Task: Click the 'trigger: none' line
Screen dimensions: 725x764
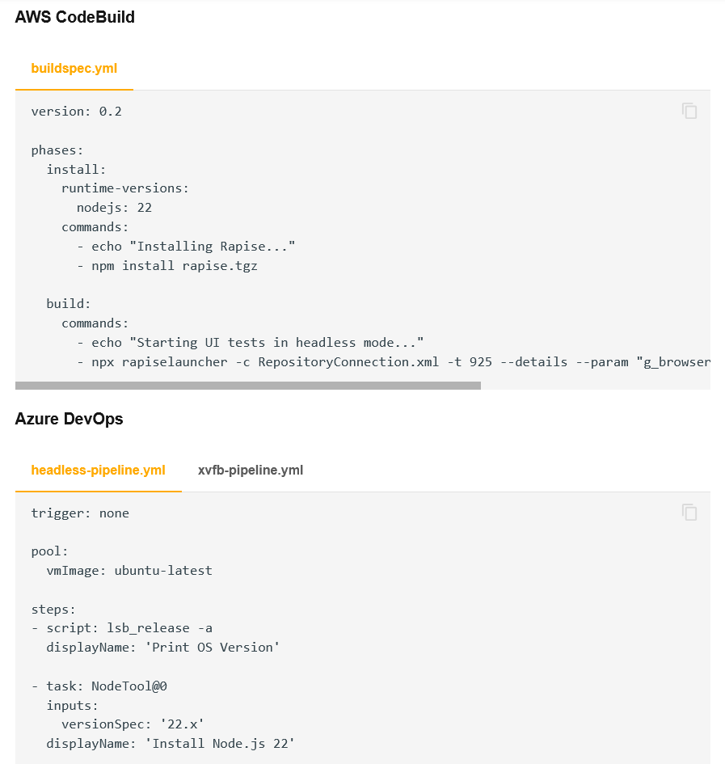Action: coord(80,513)
